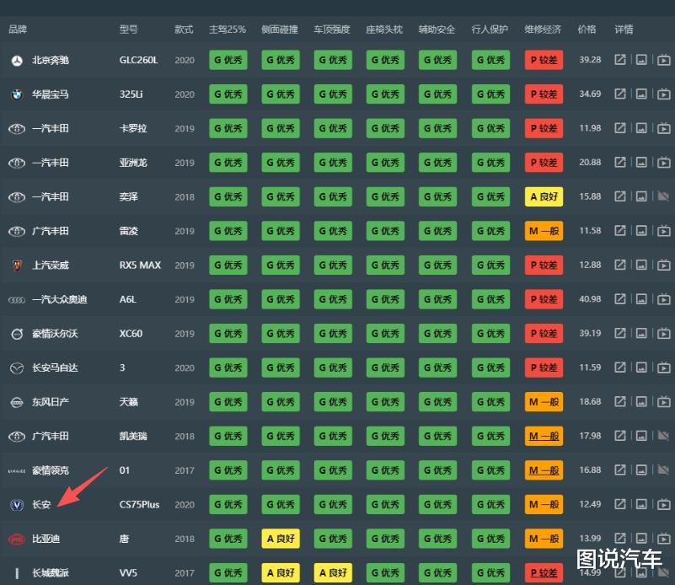Click the model name CS75Plus
The width and height of the screenshot is (675, 585).
click(x=140, y=505)
